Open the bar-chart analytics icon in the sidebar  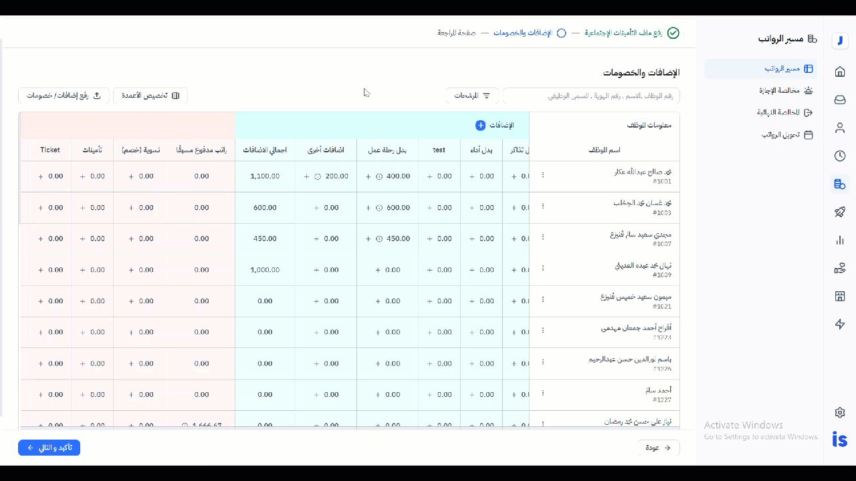pos(840,240)
